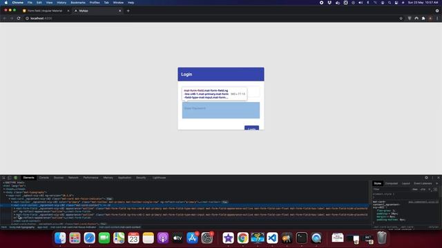Image resolution: width=442 pixels, height=248 pixels.
Task: Open Apple TV from the Dock
Action: [177, 238]
